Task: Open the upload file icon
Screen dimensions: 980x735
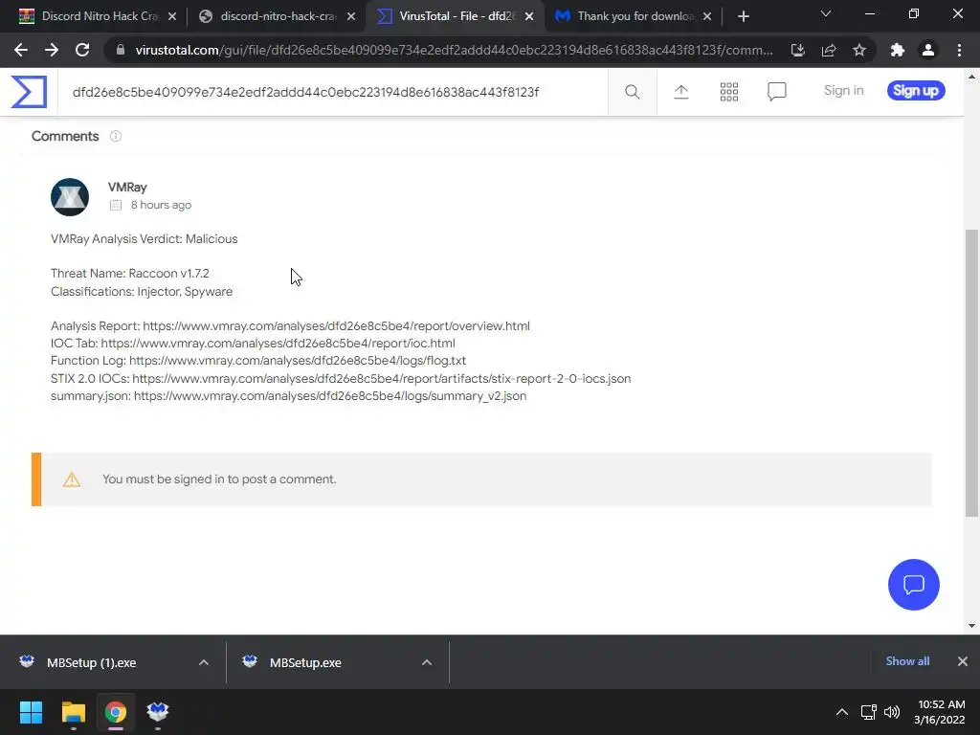Action: click(x=681, y=92)
